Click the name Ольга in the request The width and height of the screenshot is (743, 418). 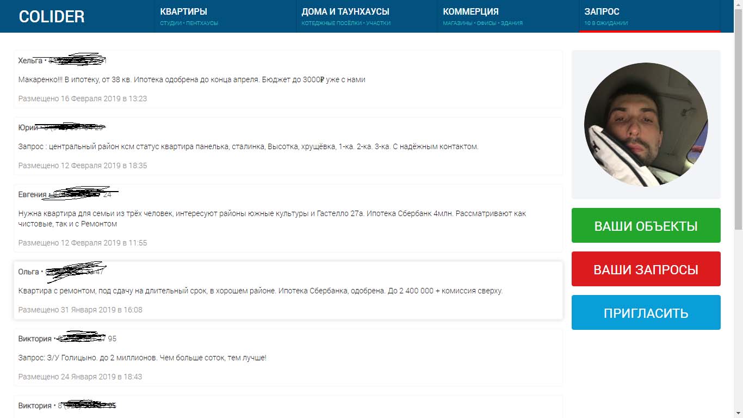[28, 272]
